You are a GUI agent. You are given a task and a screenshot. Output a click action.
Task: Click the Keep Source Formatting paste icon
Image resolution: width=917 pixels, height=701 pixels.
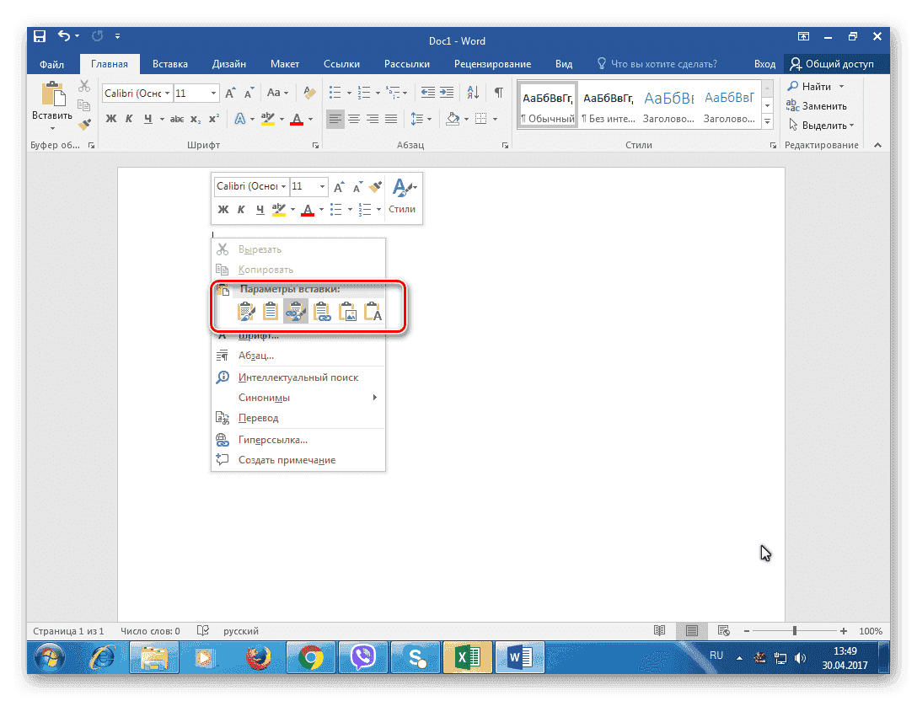[245, 313]
